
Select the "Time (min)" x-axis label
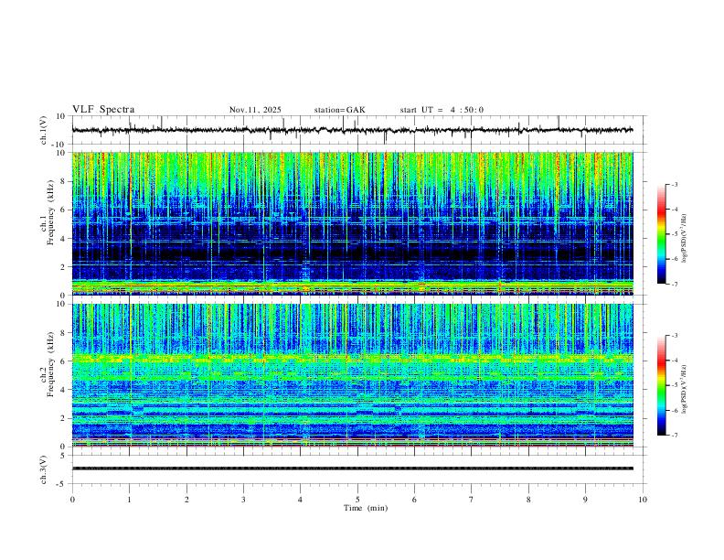click(366, 508)
